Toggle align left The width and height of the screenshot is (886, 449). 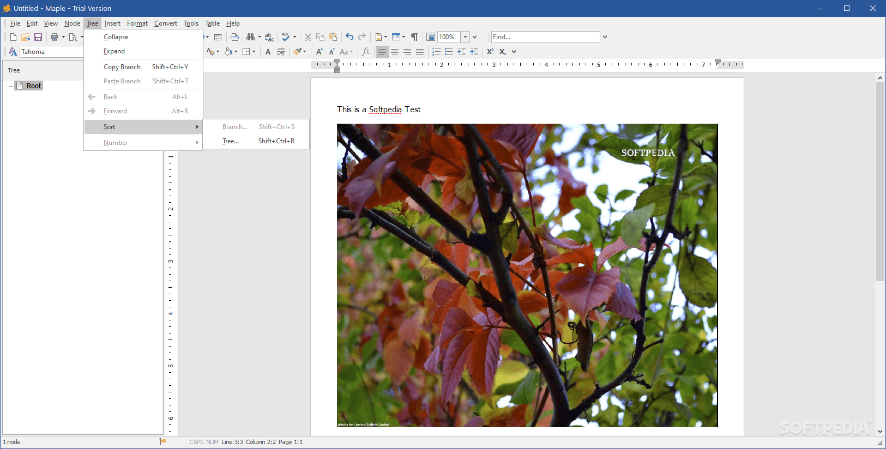click(x=382, y=52)
